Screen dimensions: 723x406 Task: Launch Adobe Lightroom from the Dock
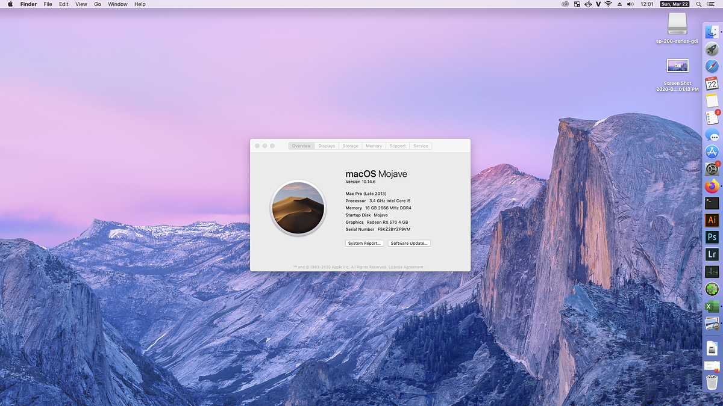712,255
